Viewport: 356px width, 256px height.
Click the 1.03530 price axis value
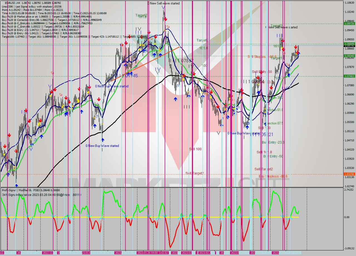[x=349, y=168]
